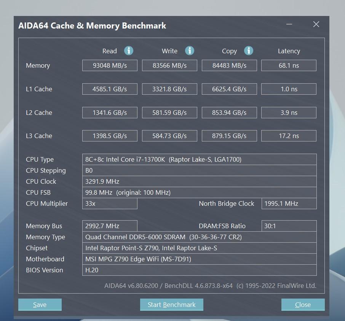Minimize the AIDA64 benchmark window
Viewport: 345px width, 321px height.
[x=289, y=24]
